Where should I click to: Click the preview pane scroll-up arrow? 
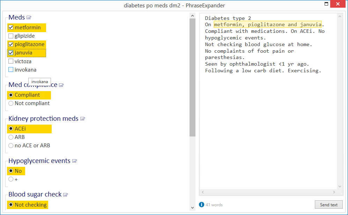340,16
